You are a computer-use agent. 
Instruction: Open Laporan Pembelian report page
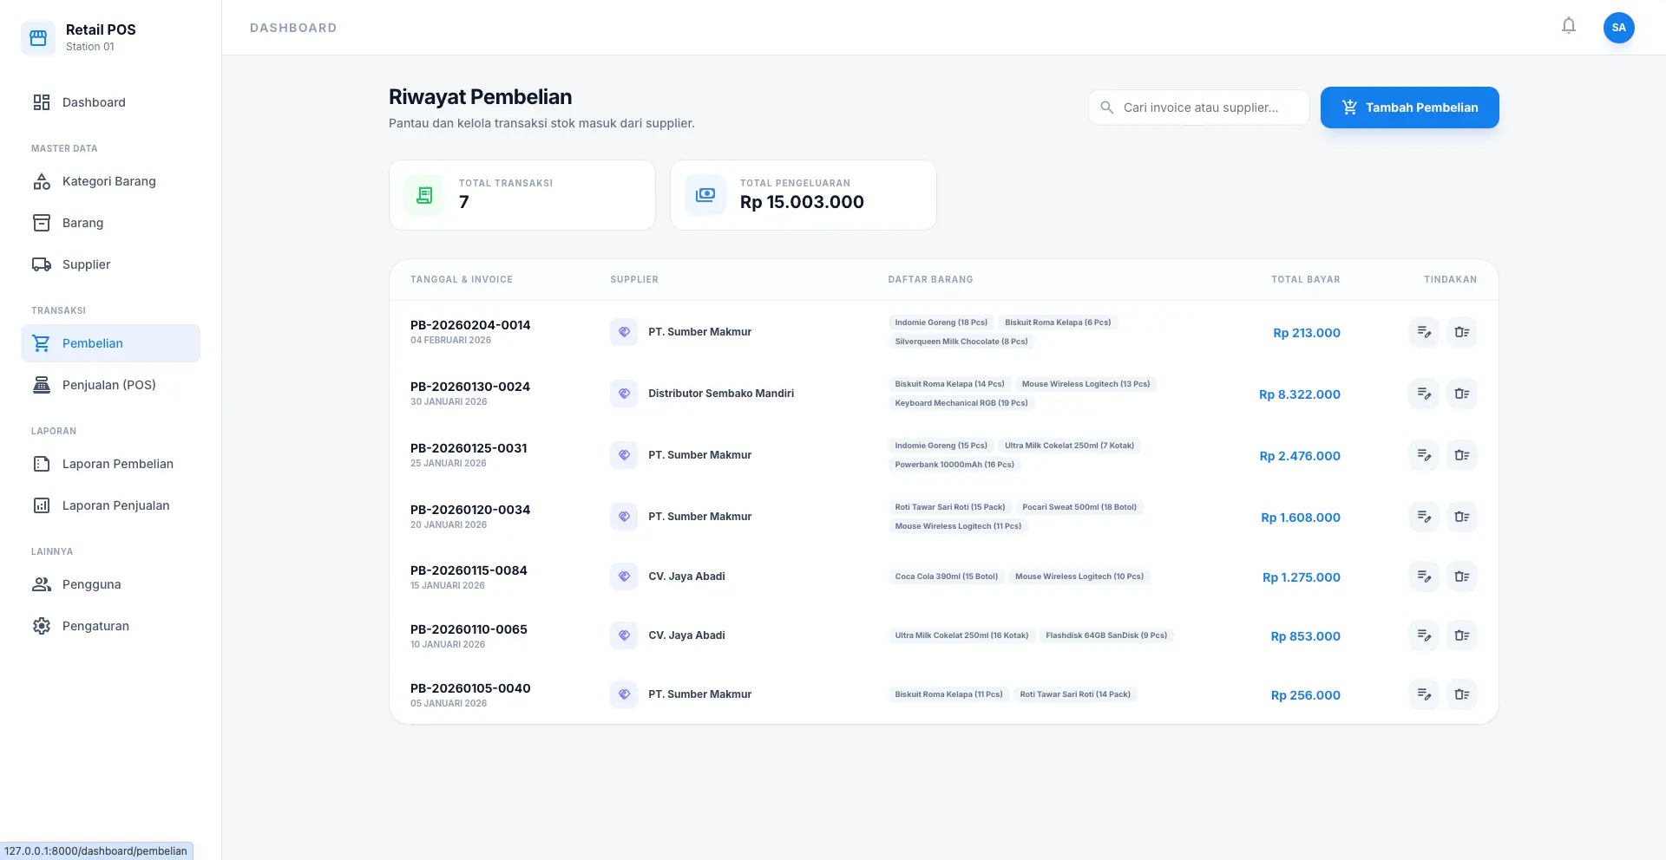[117, 464]
